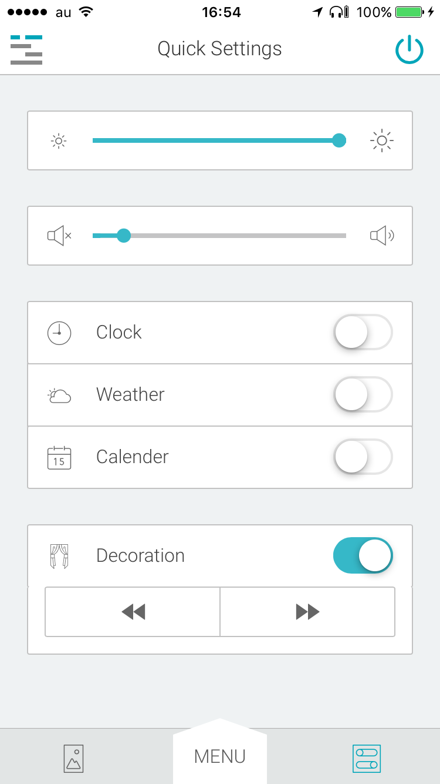Go to previous decoration with rewind button
440x784 pixels.
point(133,612)
